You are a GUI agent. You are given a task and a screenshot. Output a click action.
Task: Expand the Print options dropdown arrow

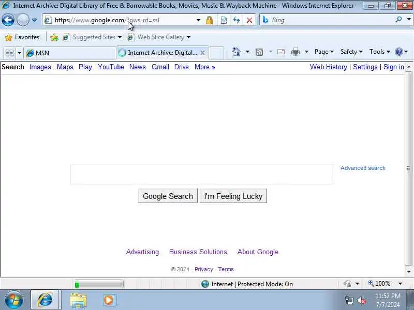[306, 52]
